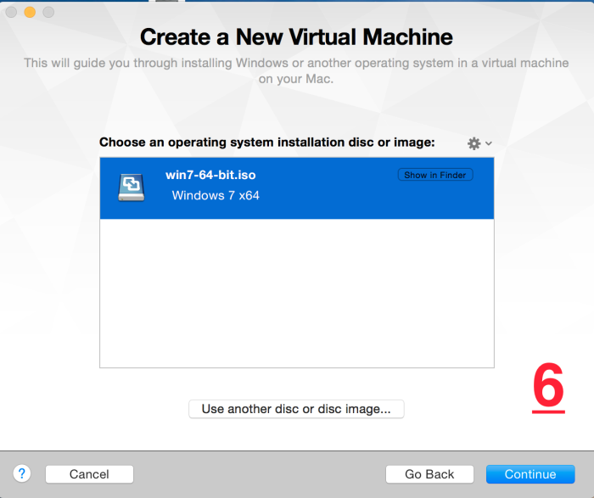Open help with the question mark icon
This screenshot has height=498, width=594.
(x=22, y=473)
